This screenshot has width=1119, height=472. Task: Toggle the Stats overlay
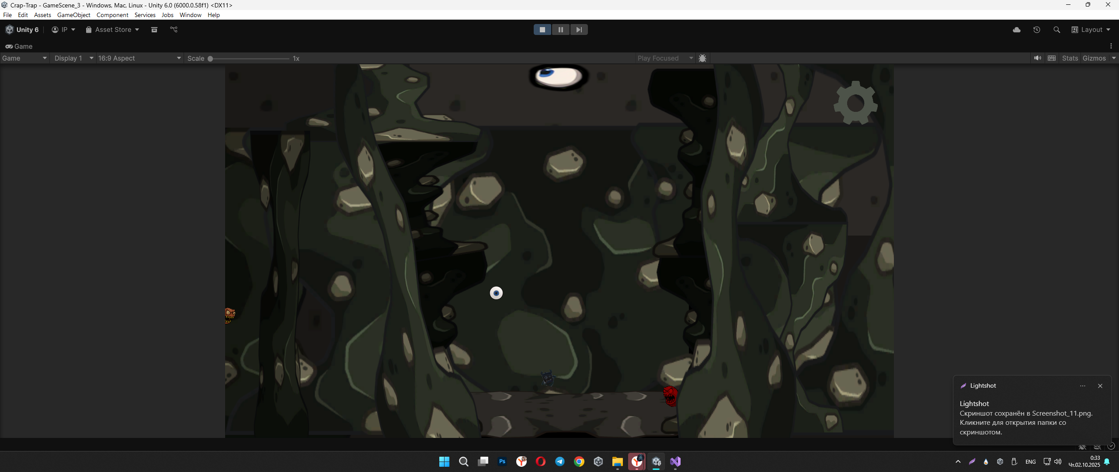[1070, 58]
